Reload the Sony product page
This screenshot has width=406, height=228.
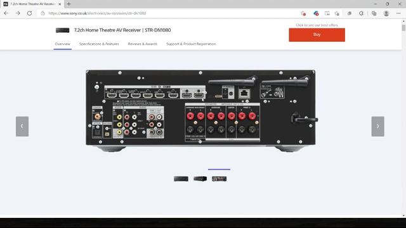(30, 13)
